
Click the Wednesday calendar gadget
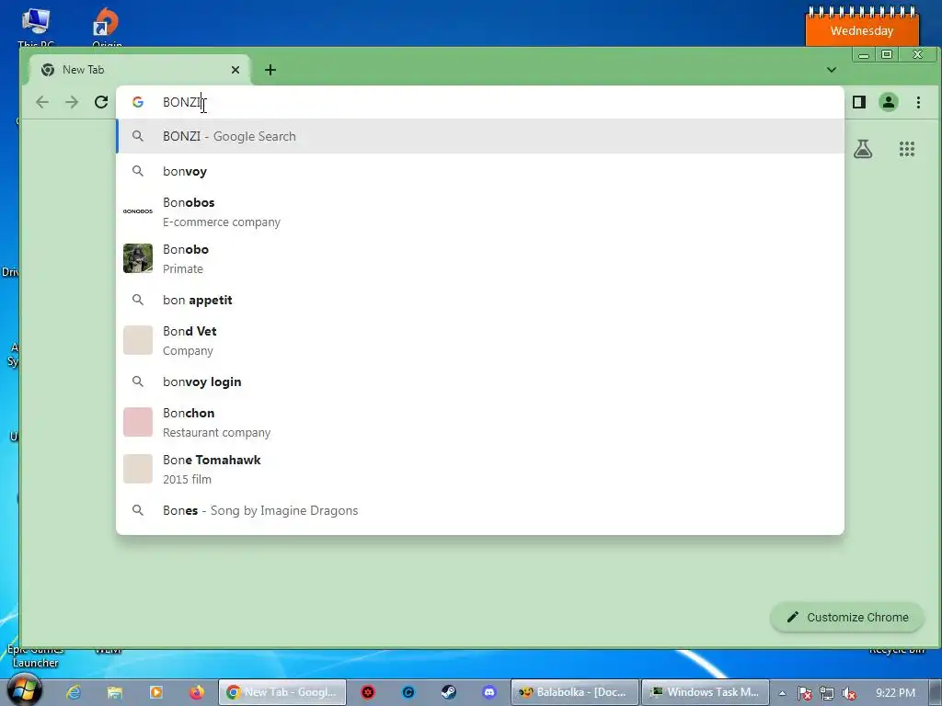pos(861,27)
